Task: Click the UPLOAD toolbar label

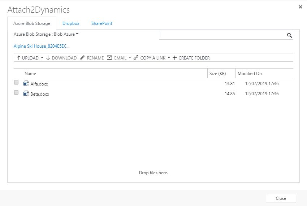Action: click(30, 58)
